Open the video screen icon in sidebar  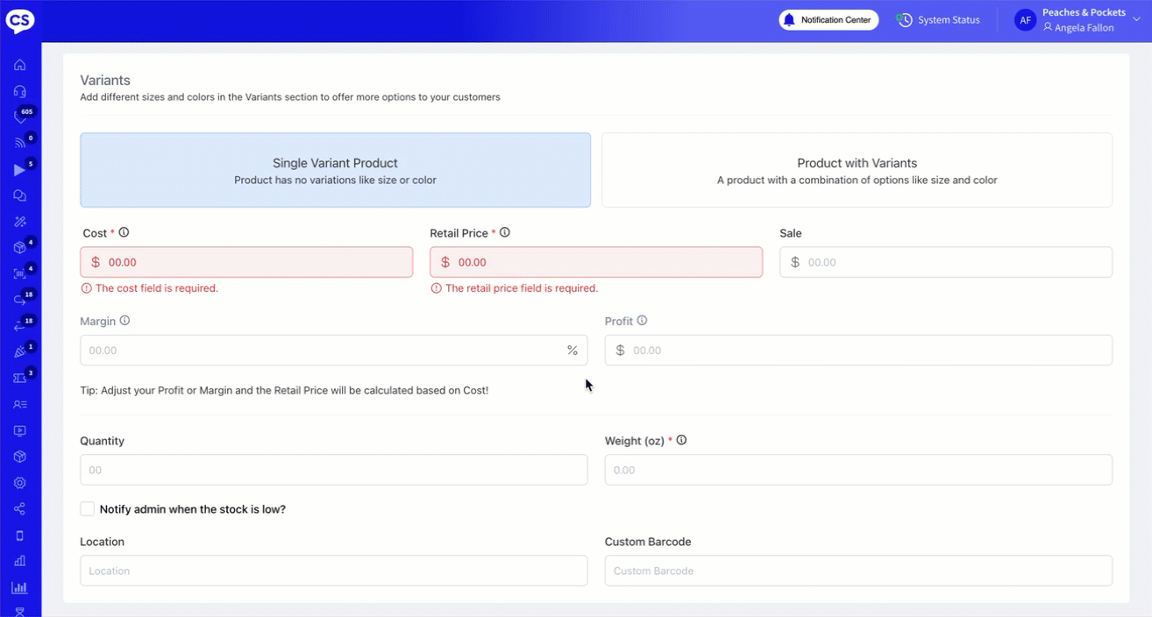point(20,430)
